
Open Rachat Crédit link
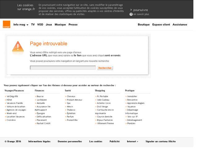[x=43, y=123]
